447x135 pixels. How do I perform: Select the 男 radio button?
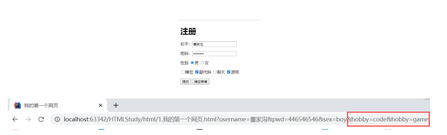pos(192,63)
